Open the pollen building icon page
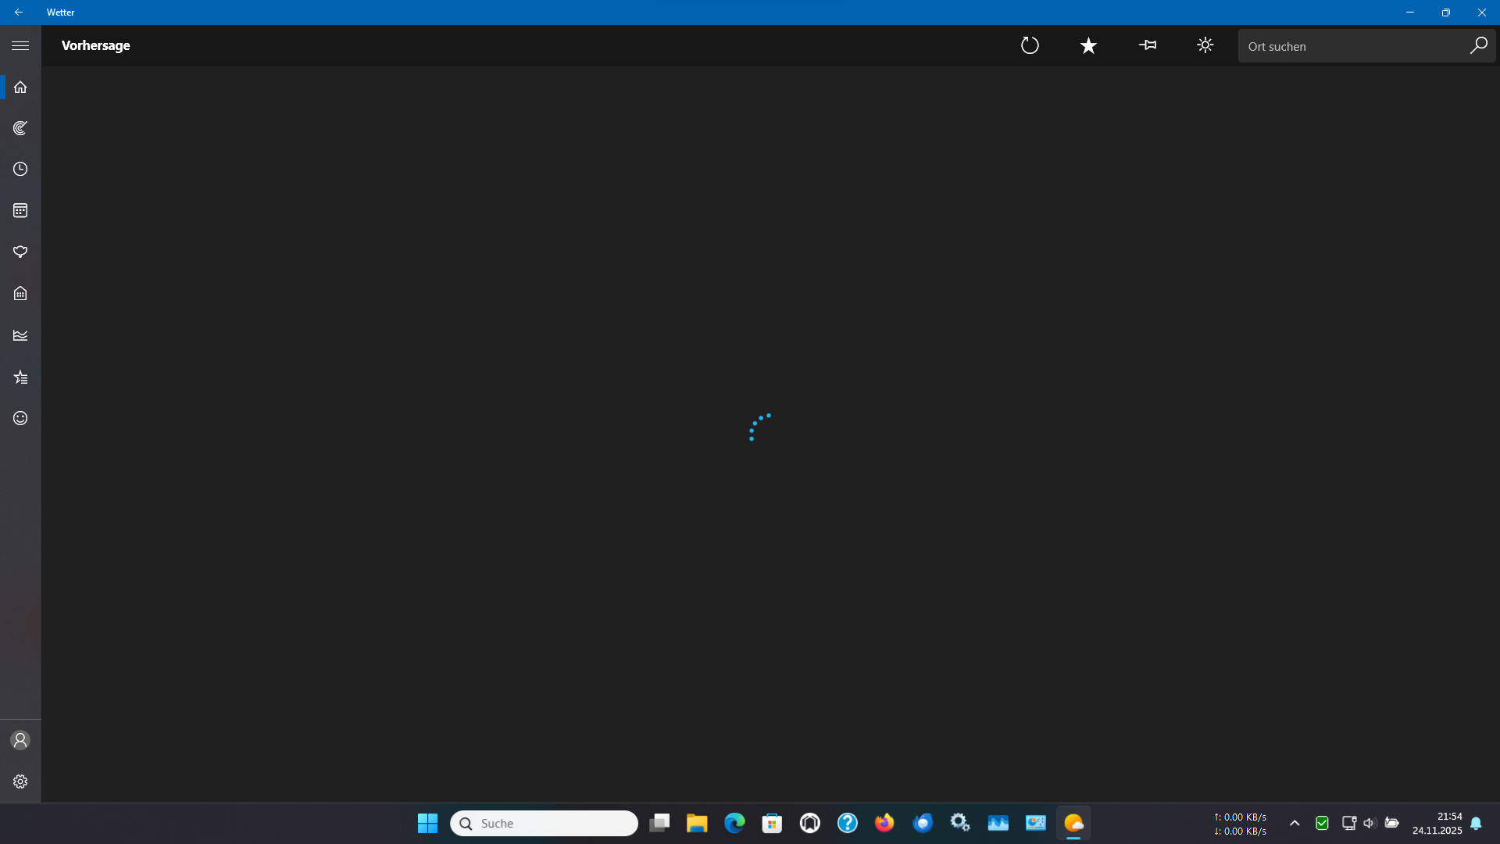The image size is (1500, 844). tap(20, 294)
